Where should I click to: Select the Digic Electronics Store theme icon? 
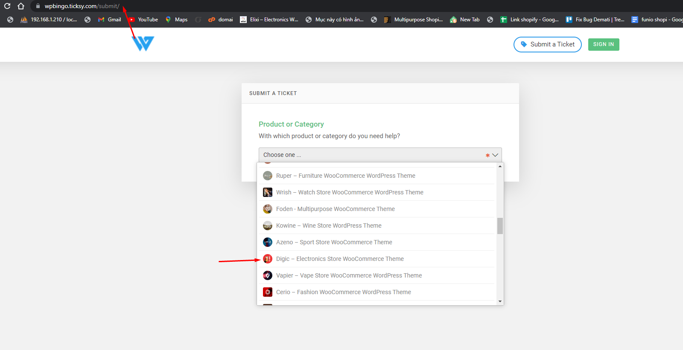[268, 259]
